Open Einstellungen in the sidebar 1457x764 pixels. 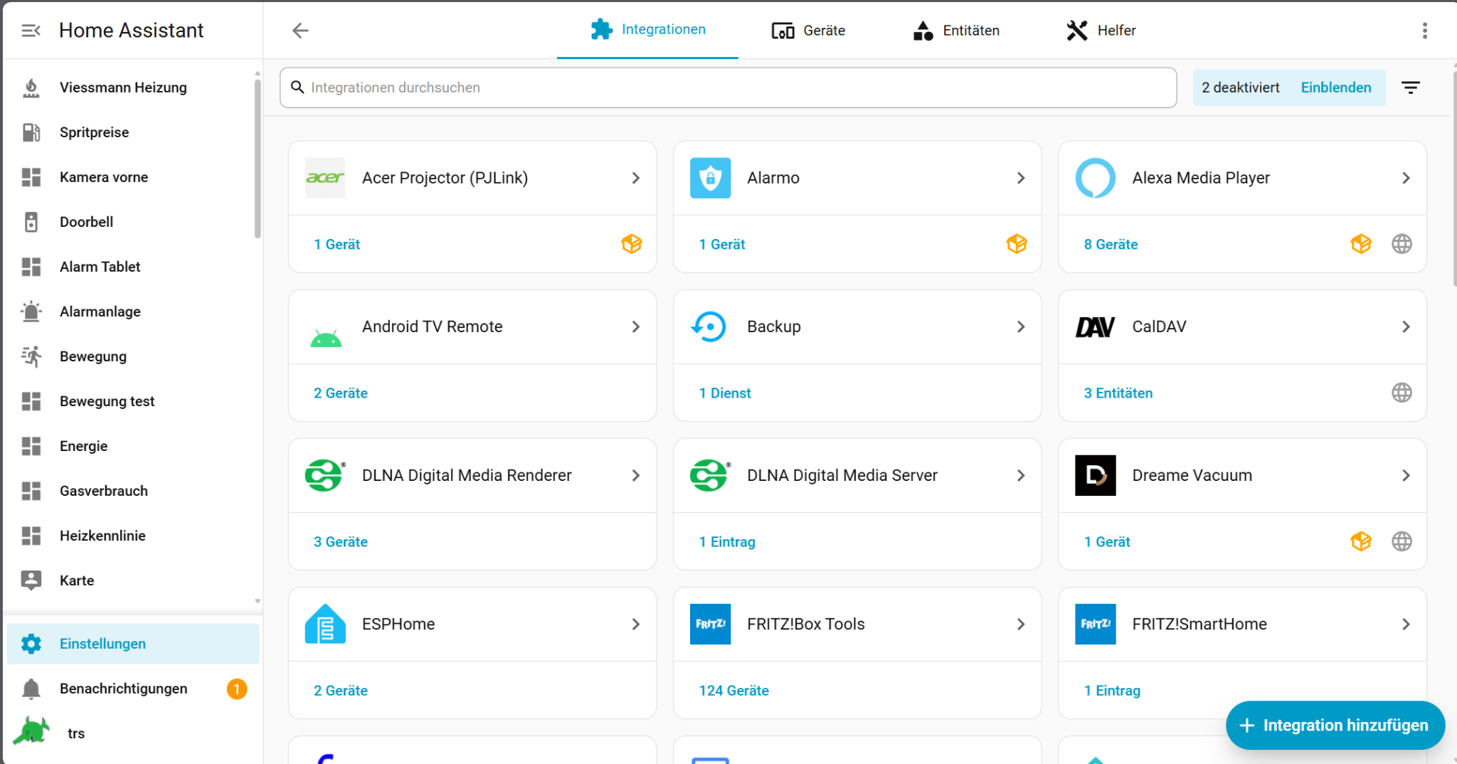(x=132, y=644)
